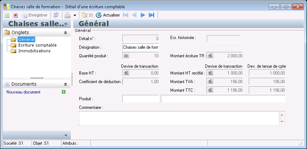Image resolution: width=307 pixels, height=149 pixels.
Task: Select the Général tree item
Action: (26, 39)
